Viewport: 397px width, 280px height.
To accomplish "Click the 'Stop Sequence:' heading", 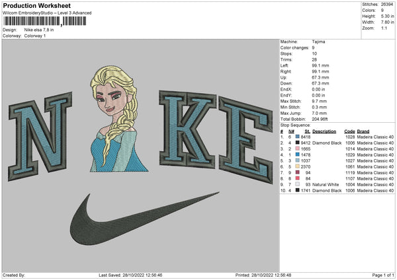I will [295, 125].
